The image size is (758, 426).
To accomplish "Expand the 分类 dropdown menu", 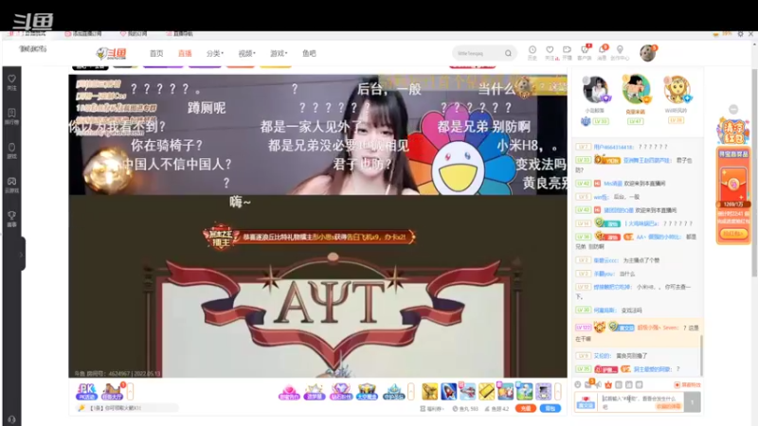I will point(215,53).
